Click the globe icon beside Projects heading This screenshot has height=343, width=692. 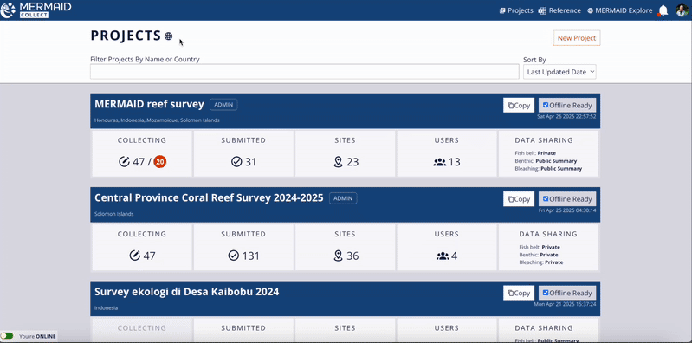(x=169, y=36)
